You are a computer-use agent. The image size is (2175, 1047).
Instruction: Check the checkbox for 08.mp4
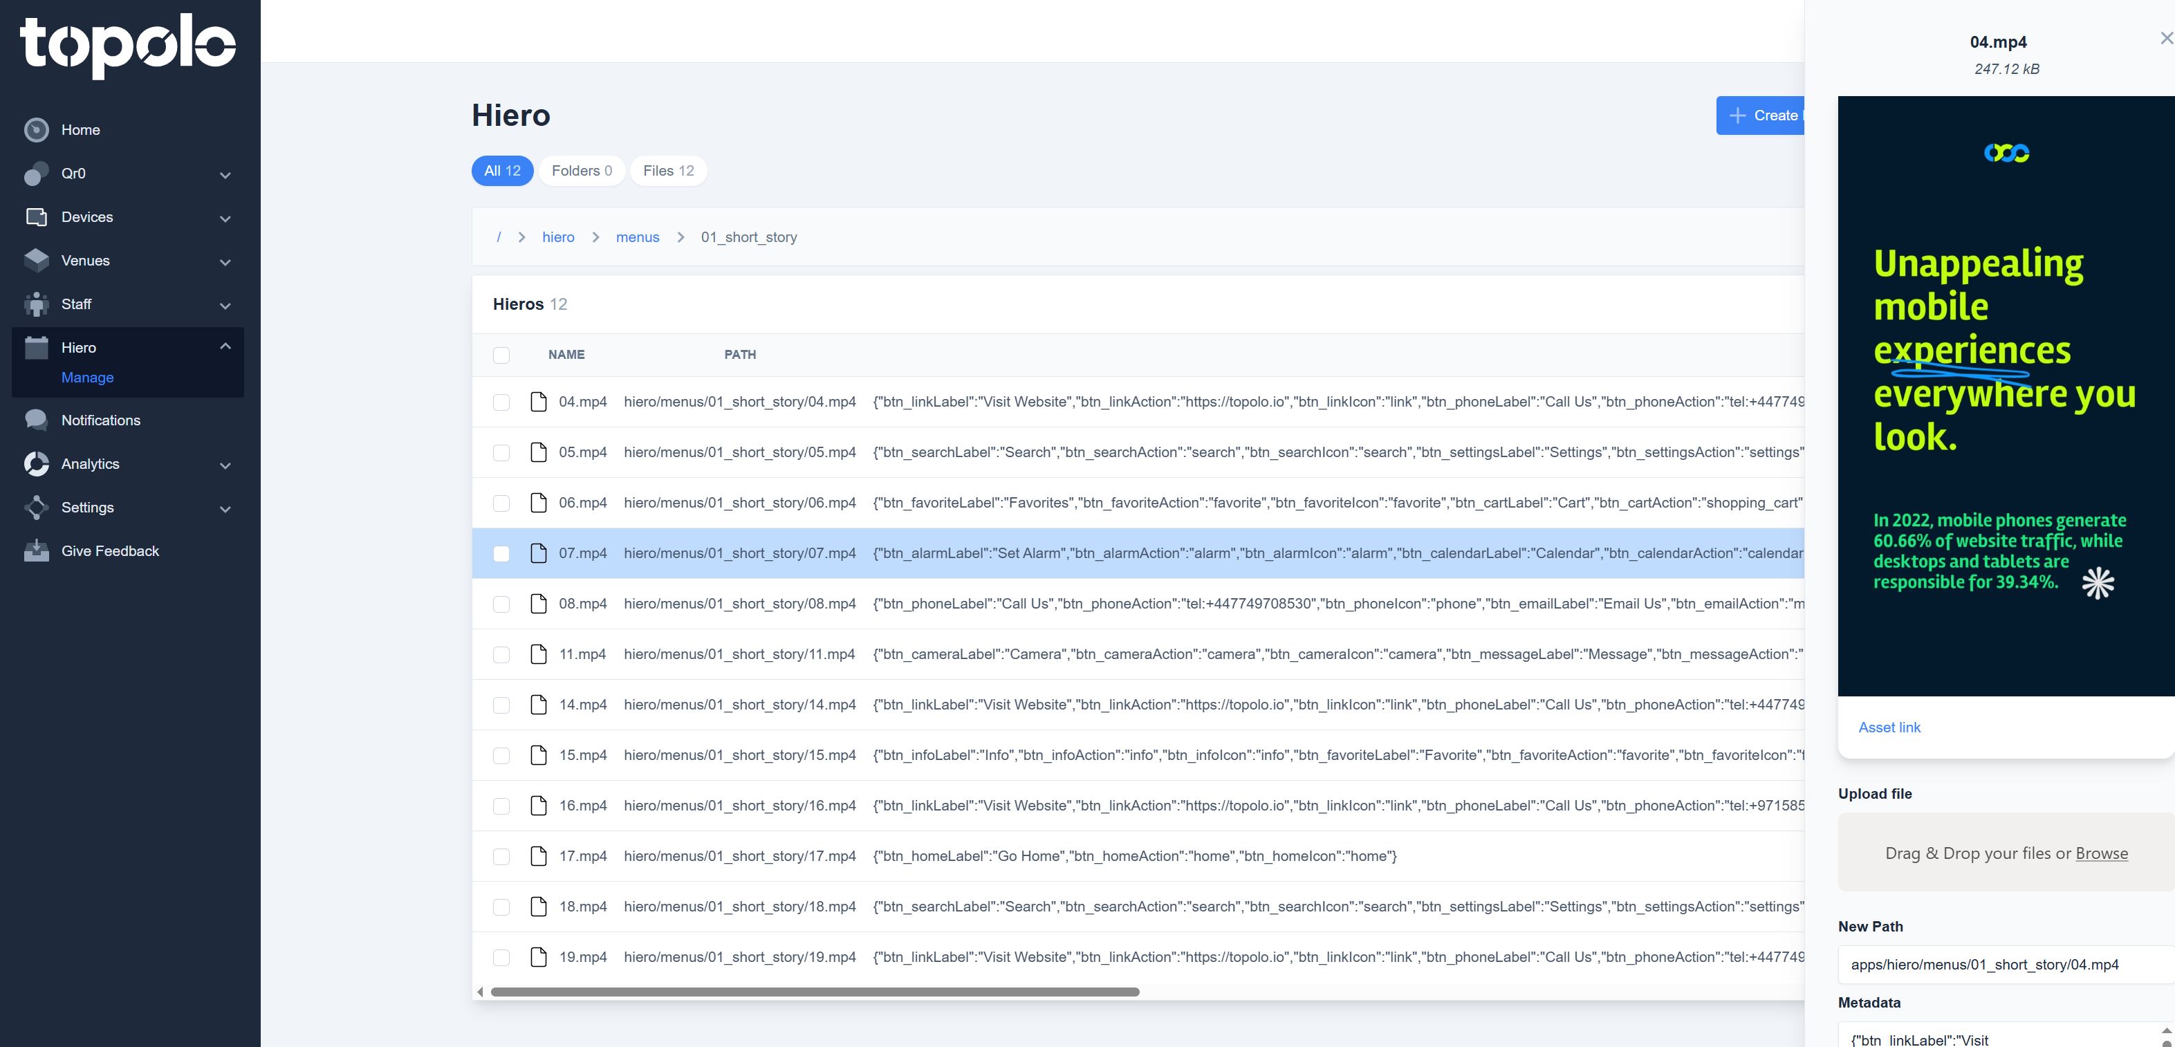501,604
